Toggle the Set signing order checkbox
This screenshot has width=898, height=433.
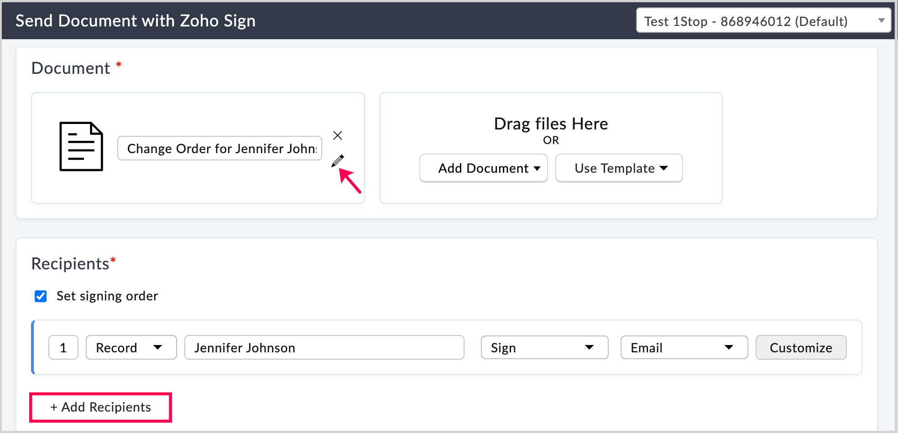[x=41, y=296]
